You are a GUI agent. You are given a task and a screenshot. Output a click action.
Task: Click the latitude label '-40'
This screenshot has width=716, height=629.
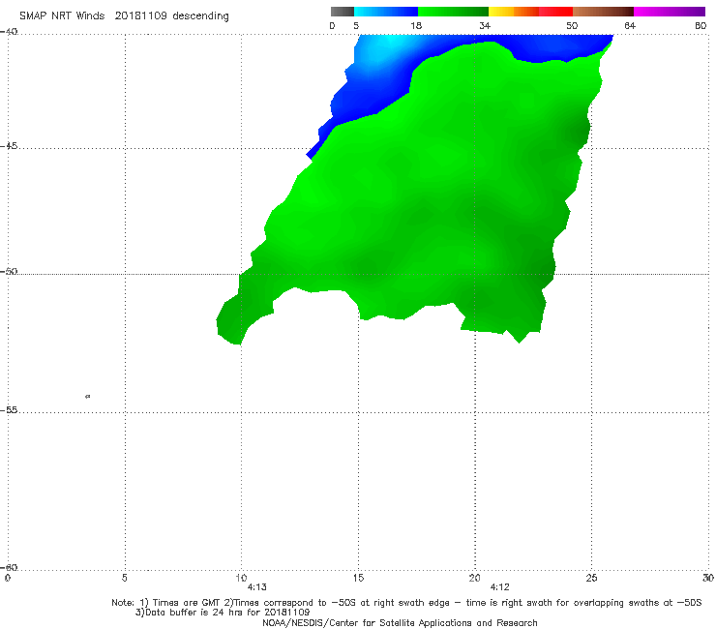[9, 32]
